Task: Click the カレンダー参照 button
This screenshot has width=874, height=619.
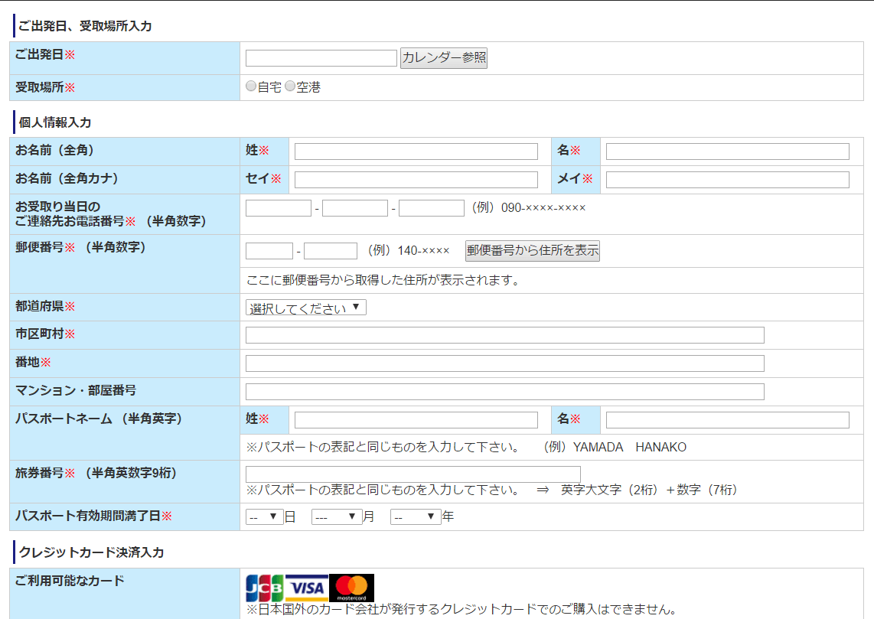Action: [444, 58]
